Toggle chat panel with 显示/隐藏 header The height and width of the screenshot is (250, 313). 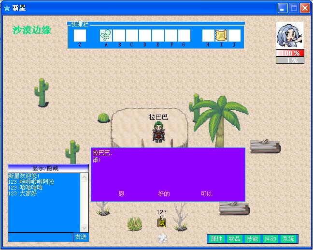[x=48, y=168]
